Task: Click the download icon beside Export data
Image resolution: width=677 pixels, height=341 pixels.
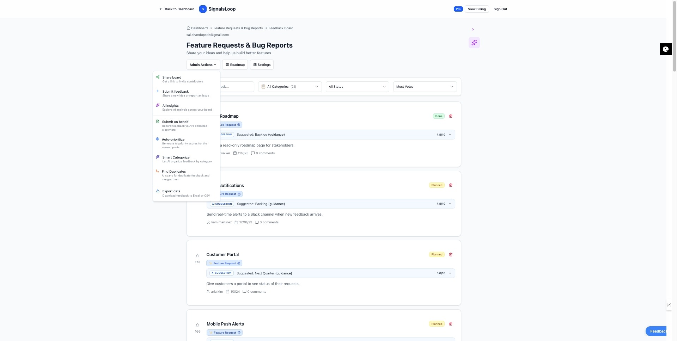Action: tap(157, 191)
